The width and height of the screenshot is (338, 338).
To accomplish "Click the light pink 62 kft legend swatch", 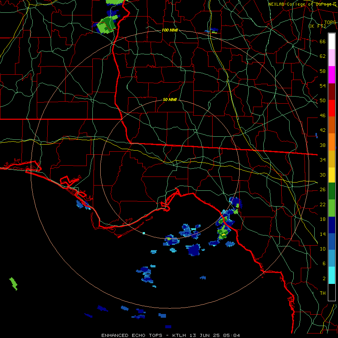I will pyautogui.click(x=332, y=57).
